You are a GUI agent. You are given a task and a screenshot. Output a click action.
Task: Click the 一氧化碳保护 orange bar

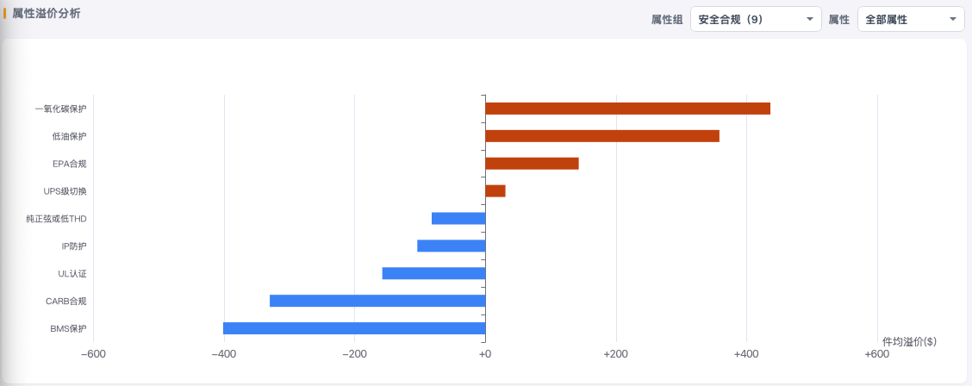627,109
